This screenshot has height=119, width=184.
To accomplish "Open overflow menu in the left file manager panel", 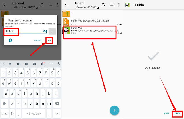I will 57,5.
